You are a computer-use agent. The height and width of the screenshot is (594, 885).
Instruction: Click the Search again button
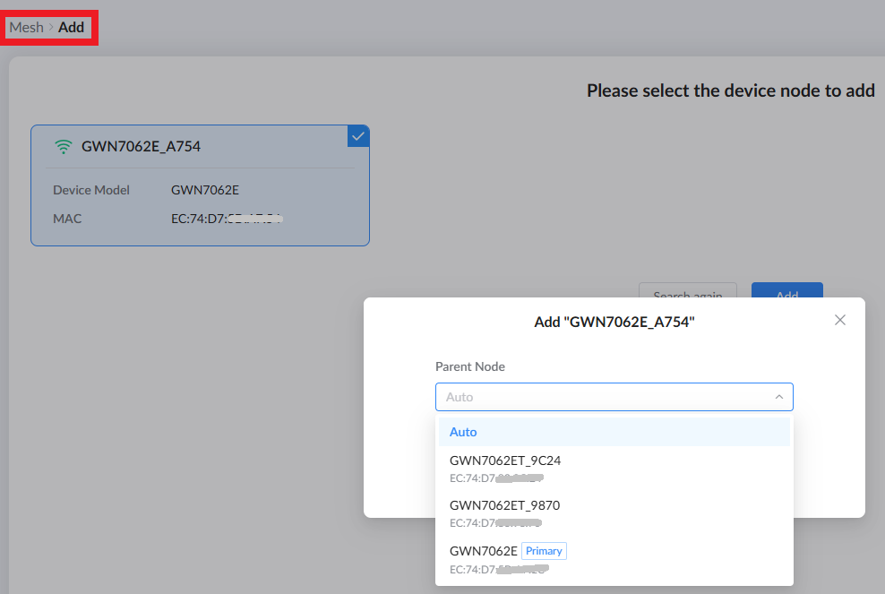(687, 290)
